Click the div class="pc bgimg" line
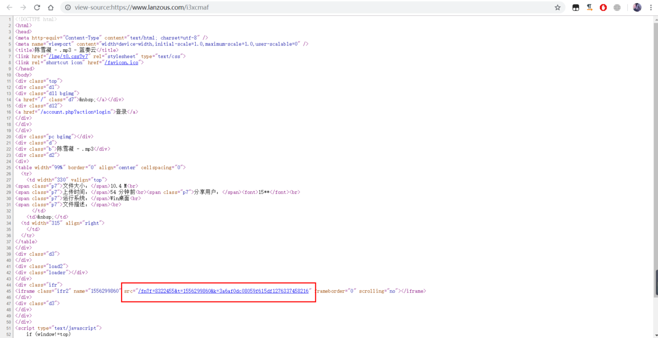 pos(55,137)
